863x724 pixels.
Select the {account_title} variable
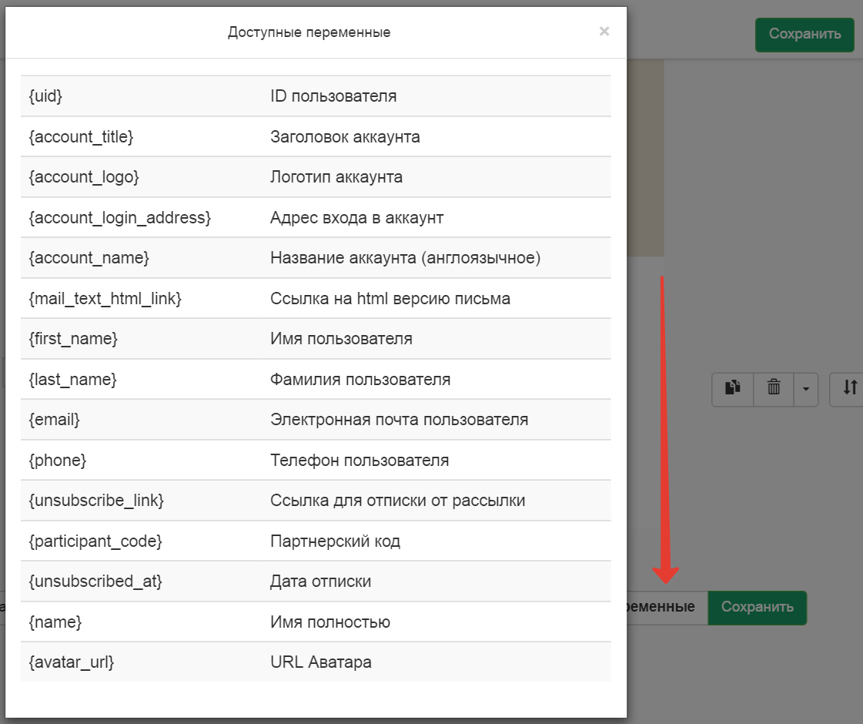tap(81, 137)
